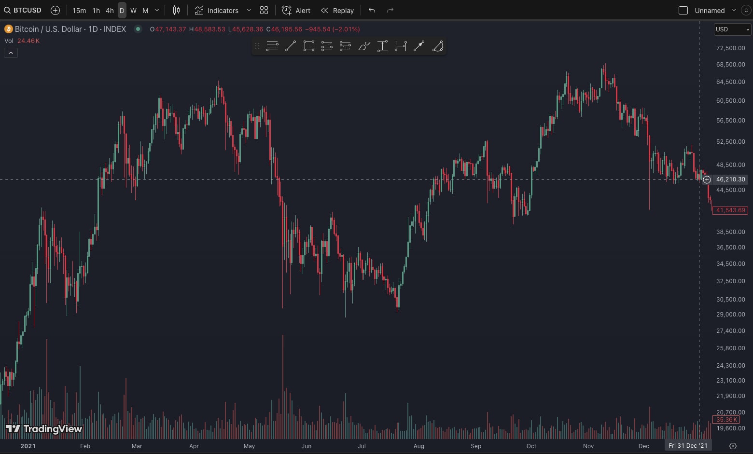Collapse the indicator legend with chevron
Viewport: 753px width, 454px height.
coord(11,53)
